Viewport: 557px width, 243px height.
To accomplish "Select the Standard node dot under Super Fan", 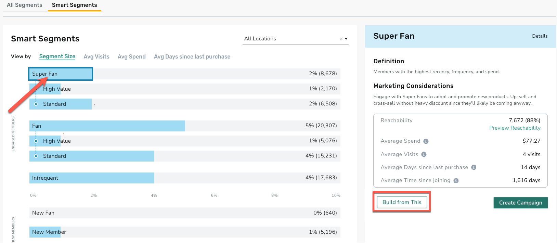I will 36,104.
